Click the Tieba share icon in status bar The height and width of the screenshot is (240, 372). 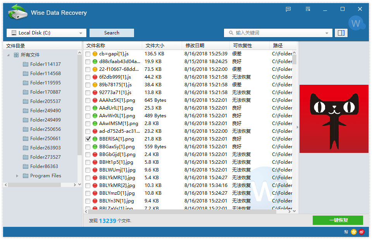pyautogui.click(x=346, y=232)
